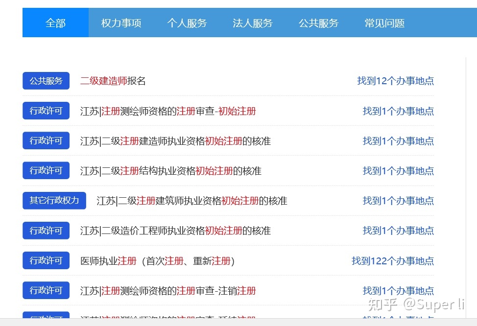Click the 公共服务 badge beside 二级建造师报名

46,81
